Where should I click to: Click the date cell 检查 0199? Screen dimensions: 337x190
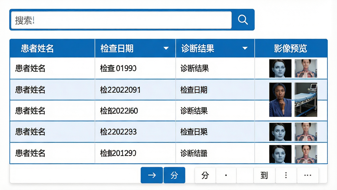click(135, 68)
